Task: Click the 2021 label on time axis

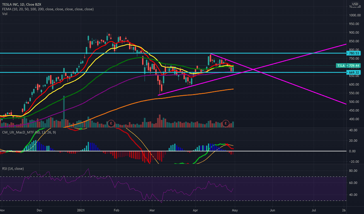Action: [81, 210]
